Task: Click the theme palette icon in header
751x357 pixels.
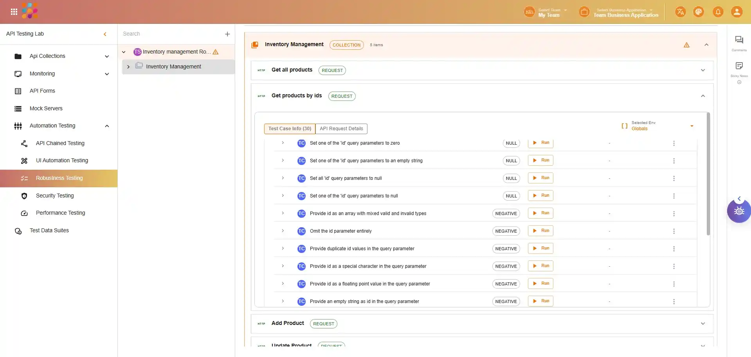Action: [699, 12]
